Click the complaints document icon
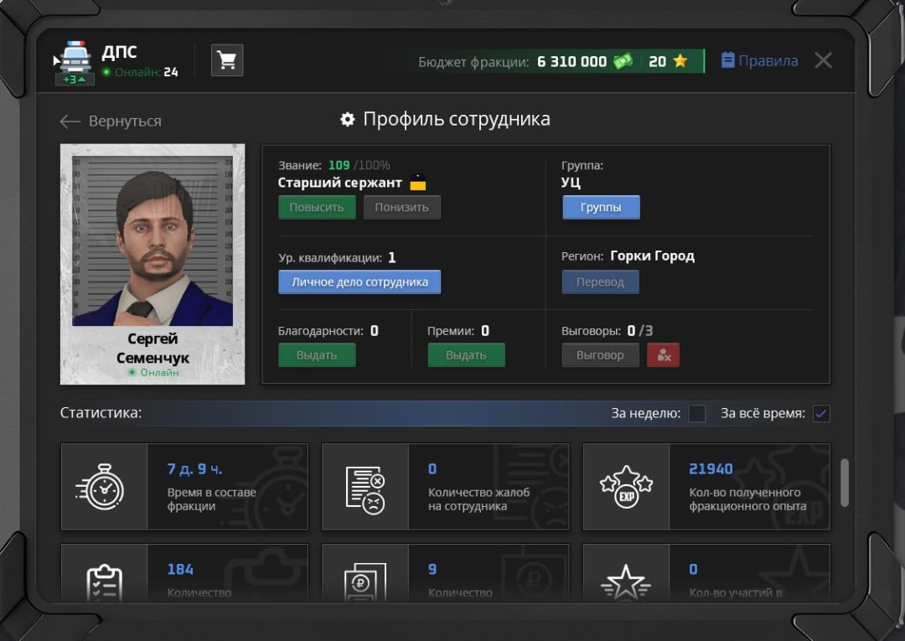 pos(365,489)
